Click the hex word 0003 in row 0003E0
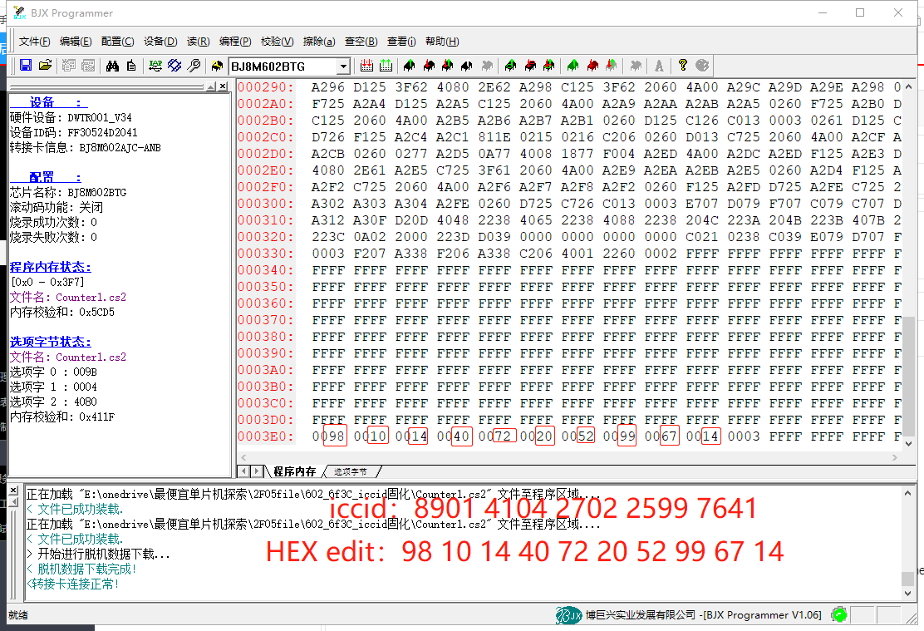Screen dimensions: 924x631 click(744, 436)
